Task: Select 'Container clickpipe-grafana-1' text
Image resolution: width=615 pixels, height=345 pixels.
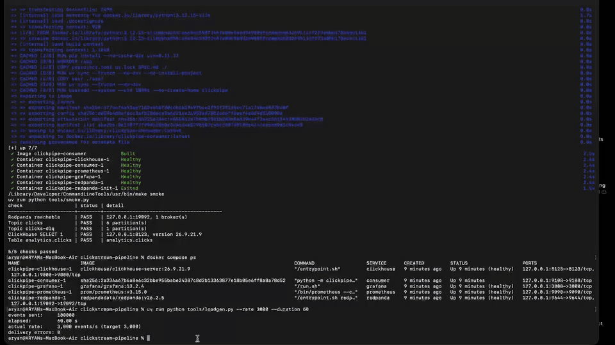Action: [x=58, y=177]
